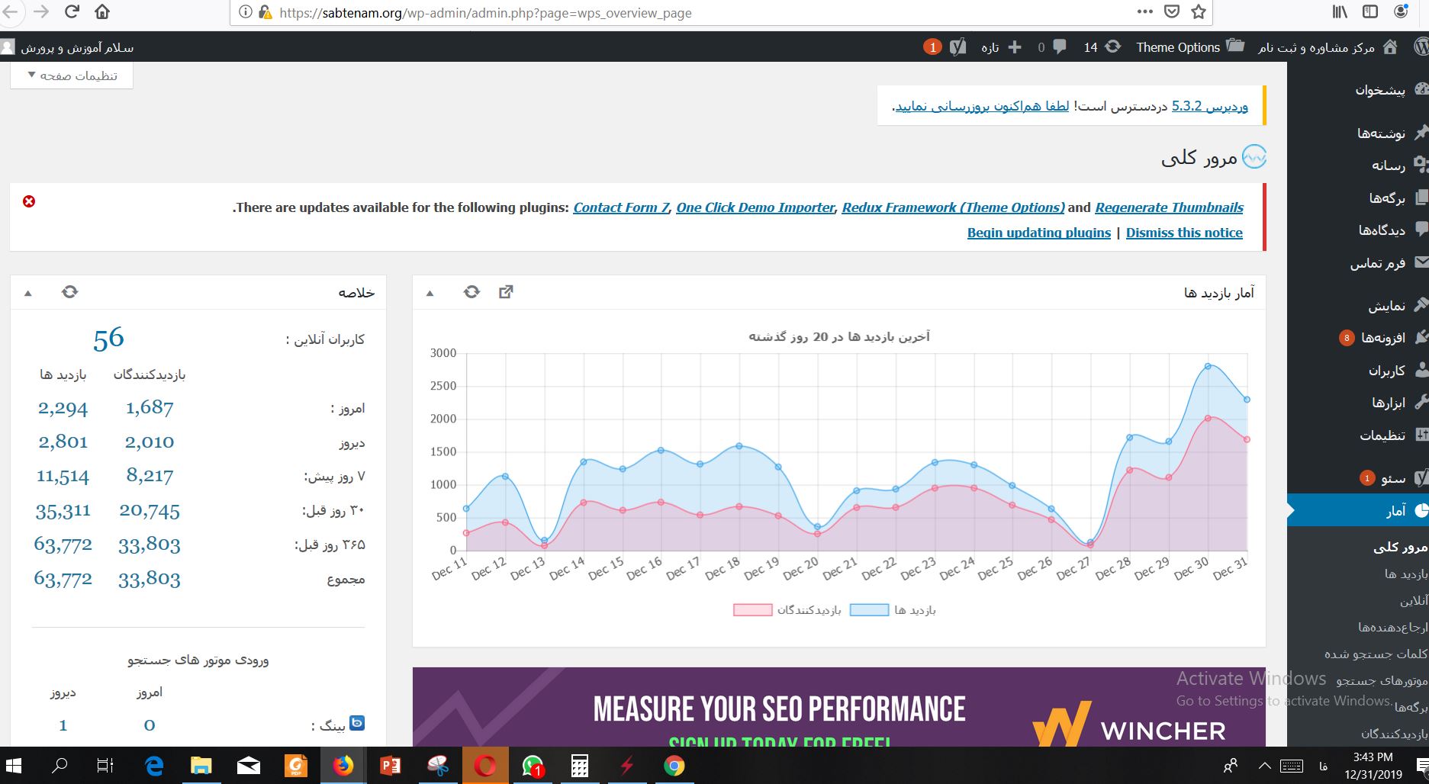This screenshot has width=1429, height=784.
Task: Open Calculator from taskbar
Action: (x=579, y=766)
